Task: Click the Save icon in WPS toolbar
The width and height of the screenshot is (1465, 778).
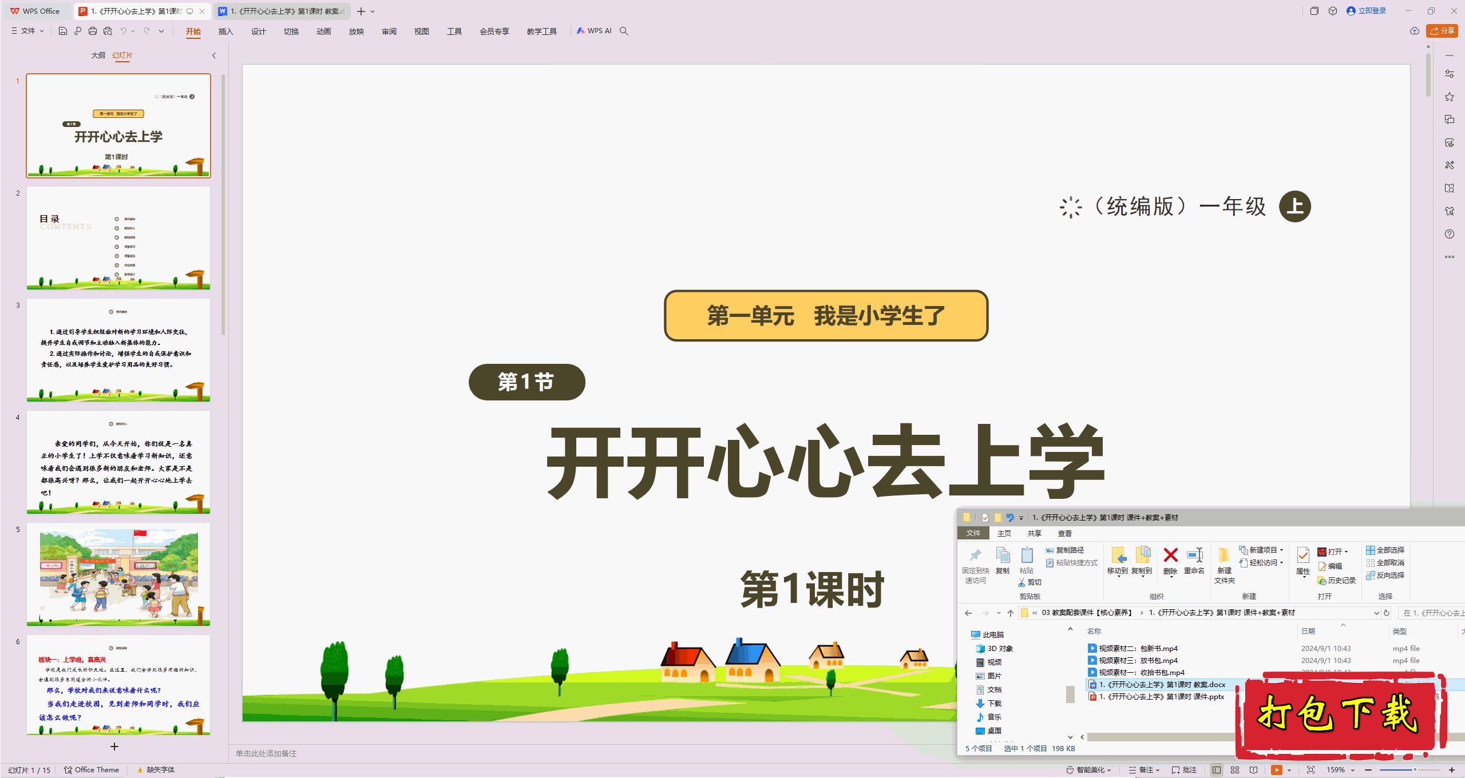Action: coord(63,31)
